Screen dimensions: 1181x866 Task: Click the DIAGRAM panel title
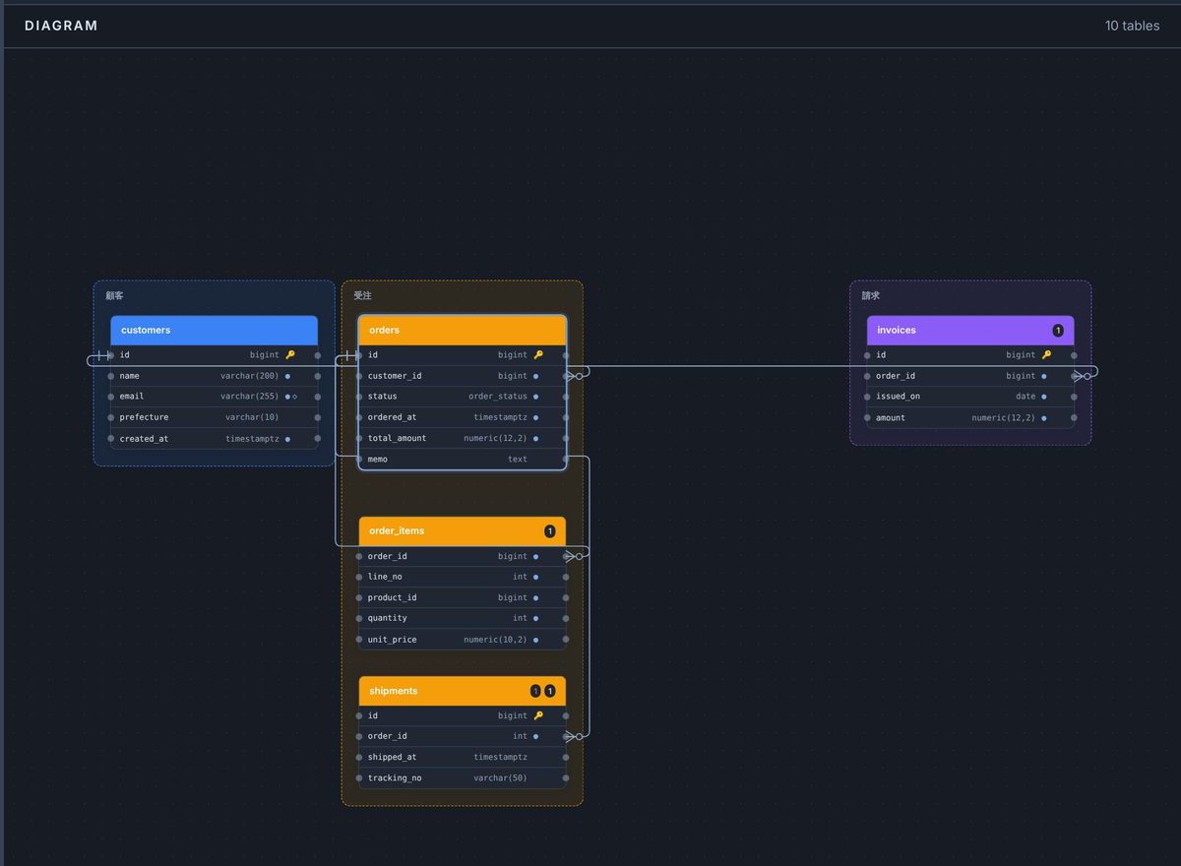[x=61, y=26]
